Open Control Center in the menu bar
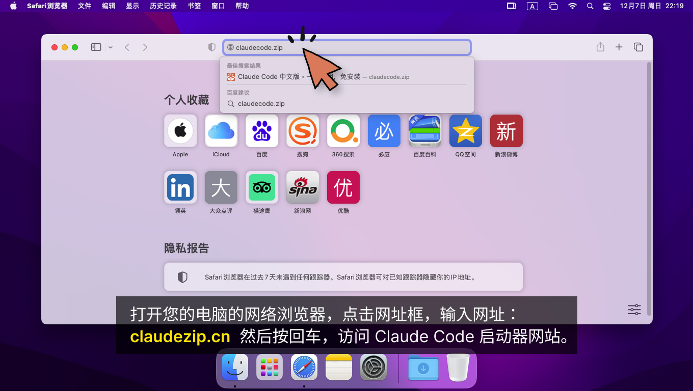Image resolution: width=693 pixels, height=391 pixels. [607, 6]
